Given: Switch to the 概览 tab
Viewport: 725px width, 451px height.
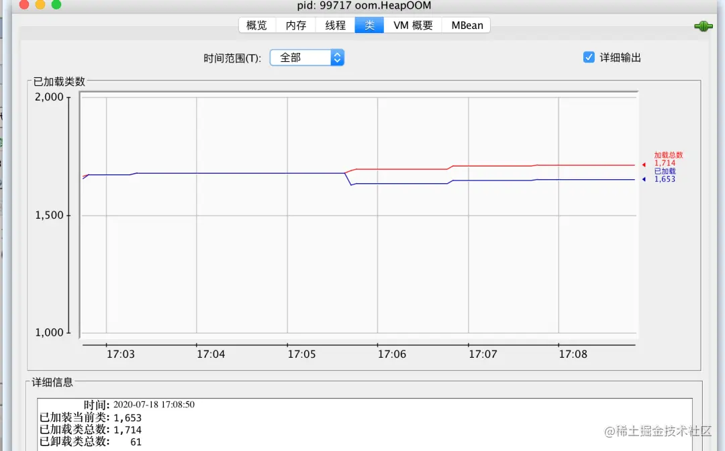Looking at the screenshot, I should (257, 25).
